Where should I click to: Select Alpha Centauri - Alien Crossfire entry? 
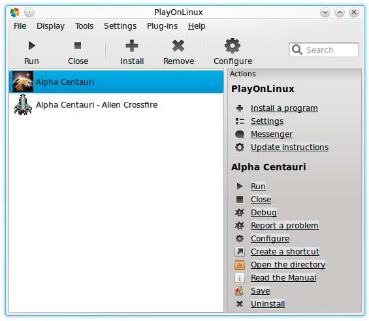pos(116,104)
